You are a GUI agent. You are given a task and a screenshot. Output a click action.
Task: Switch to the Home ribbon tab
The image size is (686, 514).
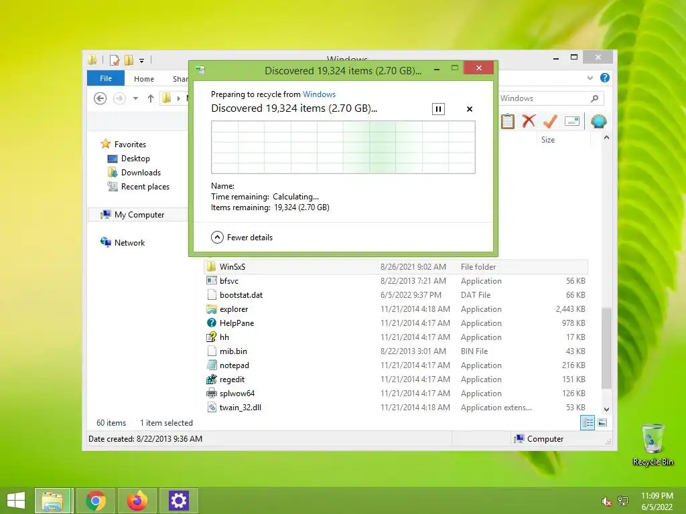(x=144, y=79)
